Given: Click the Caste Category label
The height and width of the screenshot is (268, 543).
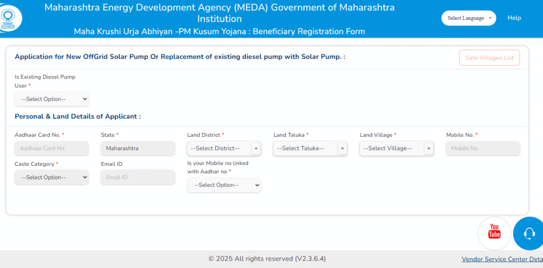Looking at the screenshot, I should 37,164.
